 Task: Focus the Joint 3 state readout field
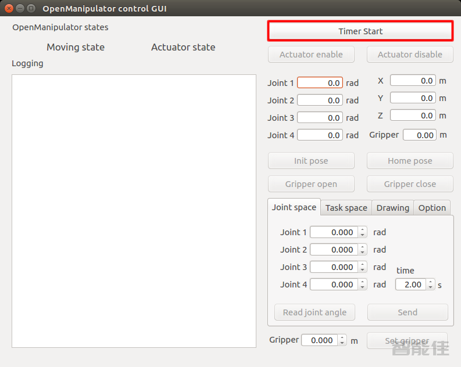[320, 118]
